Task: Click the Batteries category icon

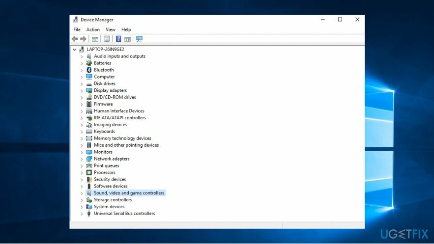Action: (89, 63)
